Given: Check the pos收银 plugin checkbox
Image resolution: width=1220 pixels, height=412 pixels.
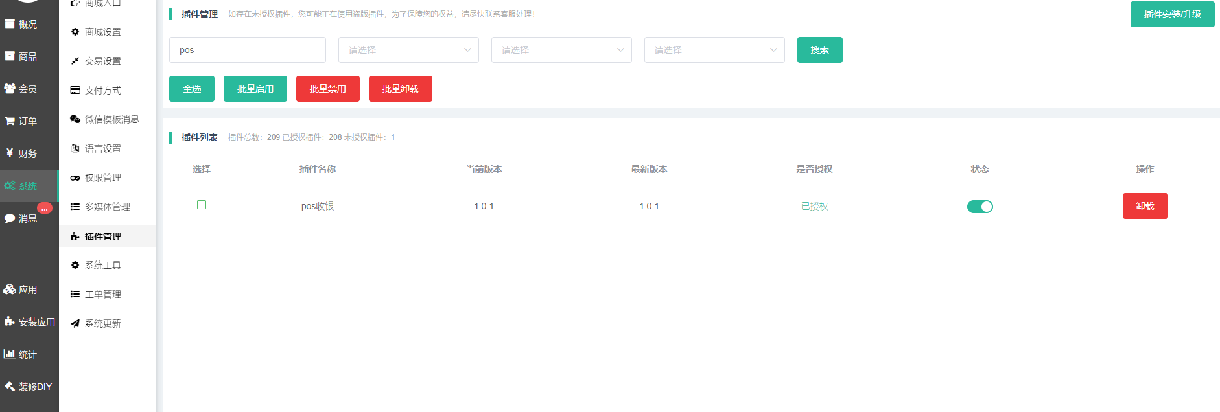Looking at the screenshot, I should [x=202, y=205].
